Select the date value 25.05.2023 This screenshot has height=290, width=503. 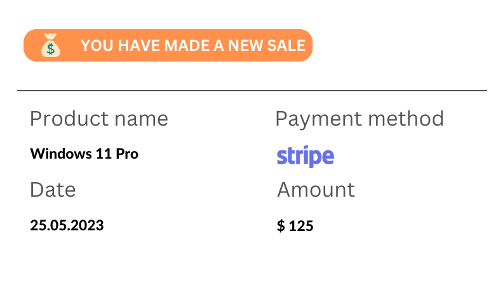(67, 225)
